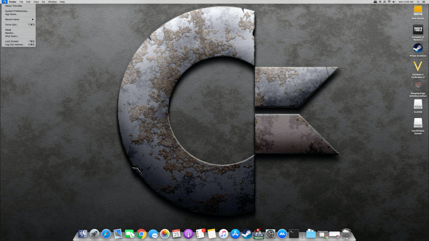Click the 100.0 K network monitor dock icon
The image size is (429, 241).
tap(259, 234)
